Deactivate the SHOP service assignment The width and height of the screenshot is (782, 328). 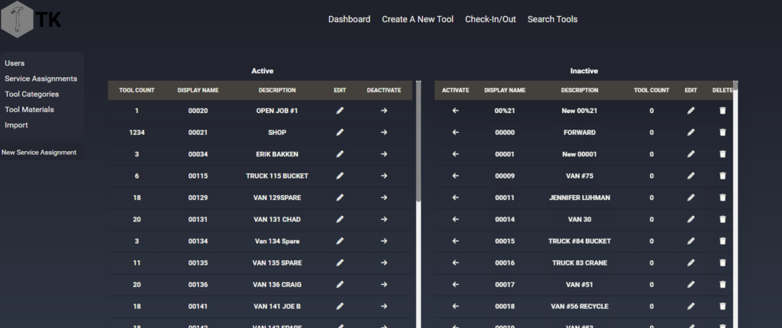click(x=383, y=132)
